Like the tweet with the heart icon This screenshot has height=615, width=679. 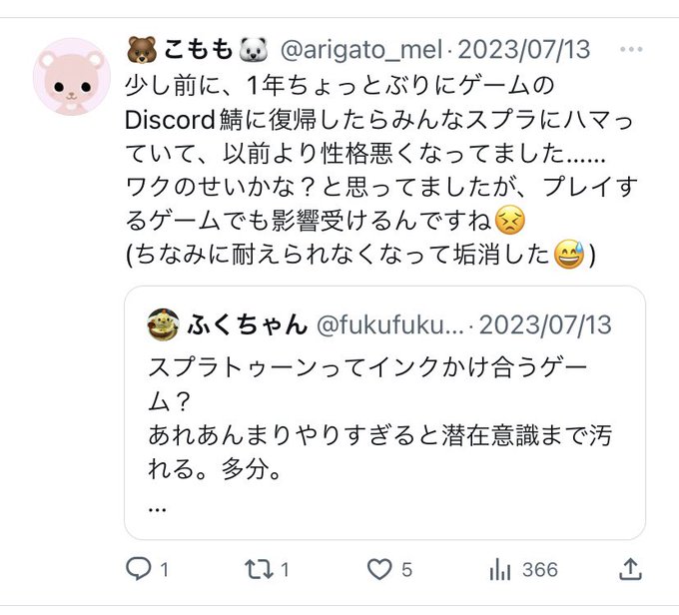(x=379, y=569)
